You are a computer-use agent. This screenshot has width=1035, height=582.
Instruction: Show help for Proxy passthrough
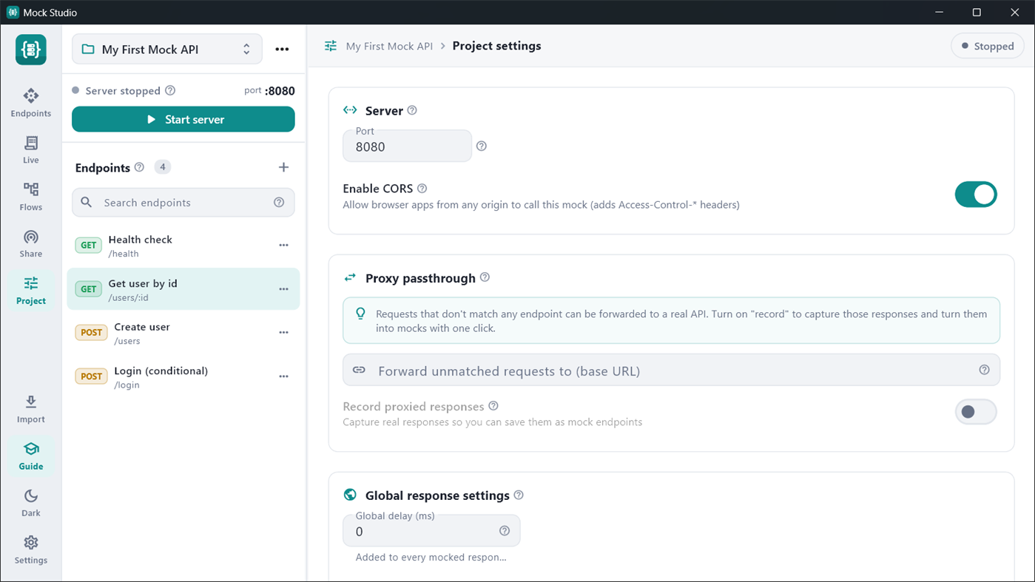point(485,277)
